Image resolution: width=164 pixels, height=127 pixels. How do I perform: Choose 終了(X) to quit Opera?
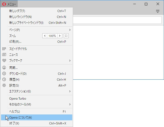(37, 123)
